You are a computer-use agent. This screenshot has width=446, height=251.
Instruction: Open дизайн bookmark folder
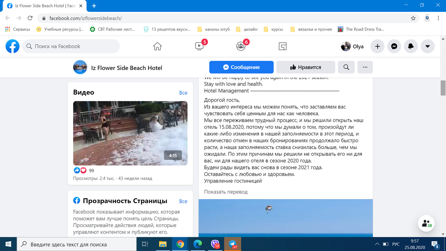tap(247, 29)
